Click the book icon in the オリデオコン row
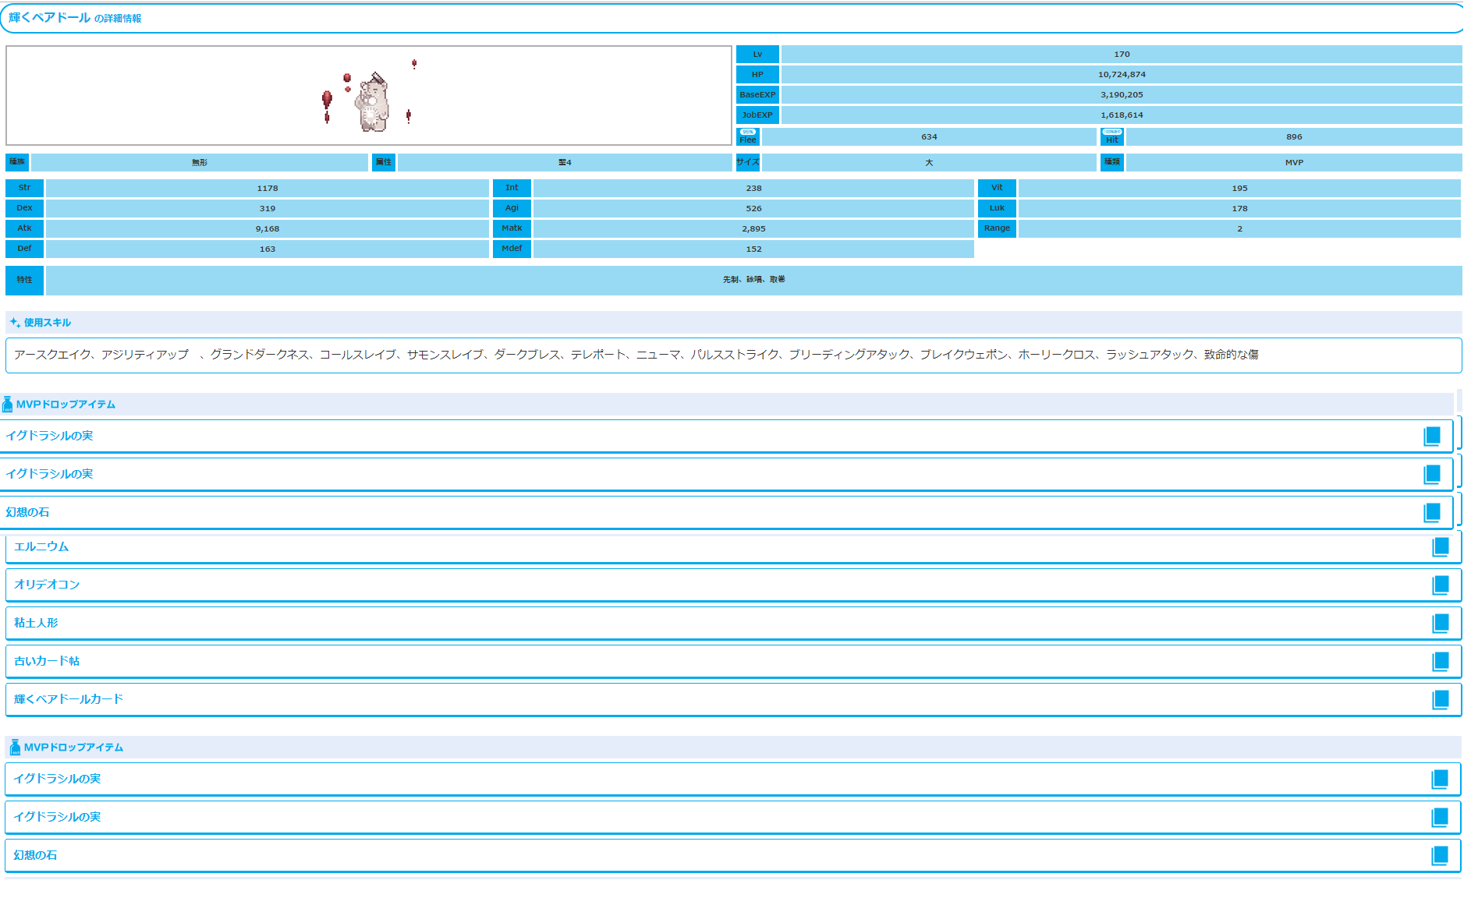 (1440, 585)
